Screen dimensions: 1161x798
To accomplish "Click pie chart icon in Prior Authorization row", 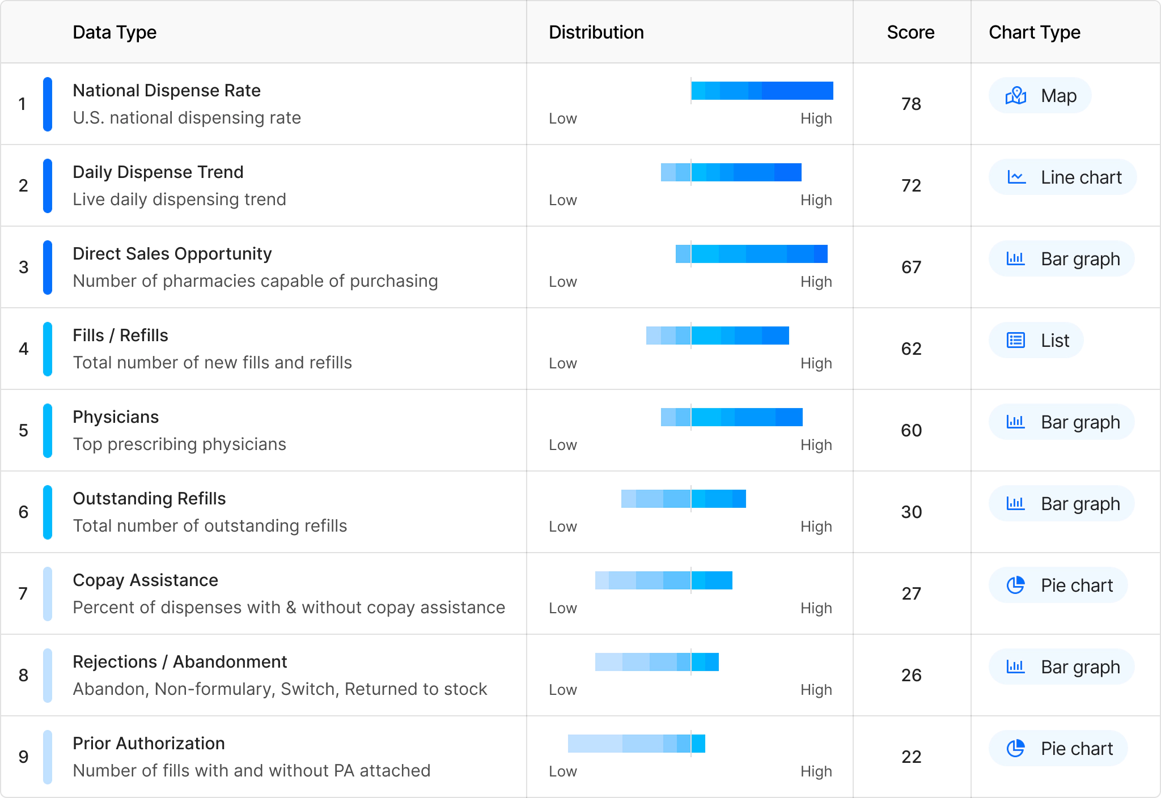I will point(1015,749).
